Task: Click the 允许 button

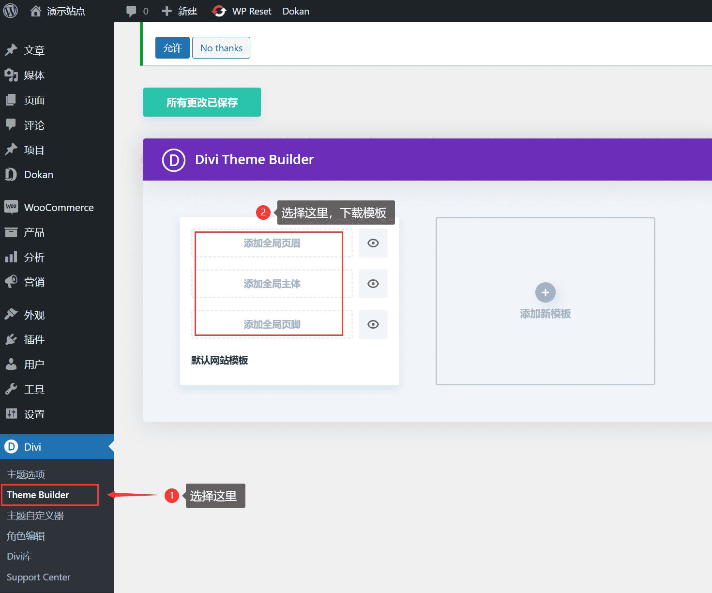Action: (x=172, y=47)
